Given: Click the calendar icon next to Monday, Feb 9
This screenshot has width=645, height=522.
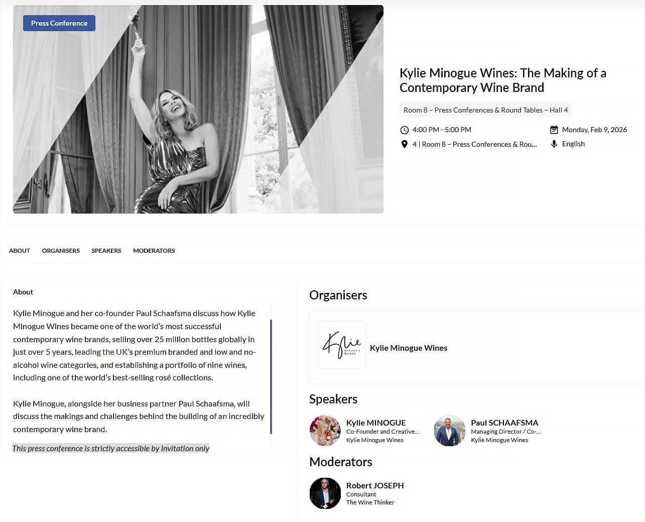Looking at the screenshot, I should [x=554, y=130].
